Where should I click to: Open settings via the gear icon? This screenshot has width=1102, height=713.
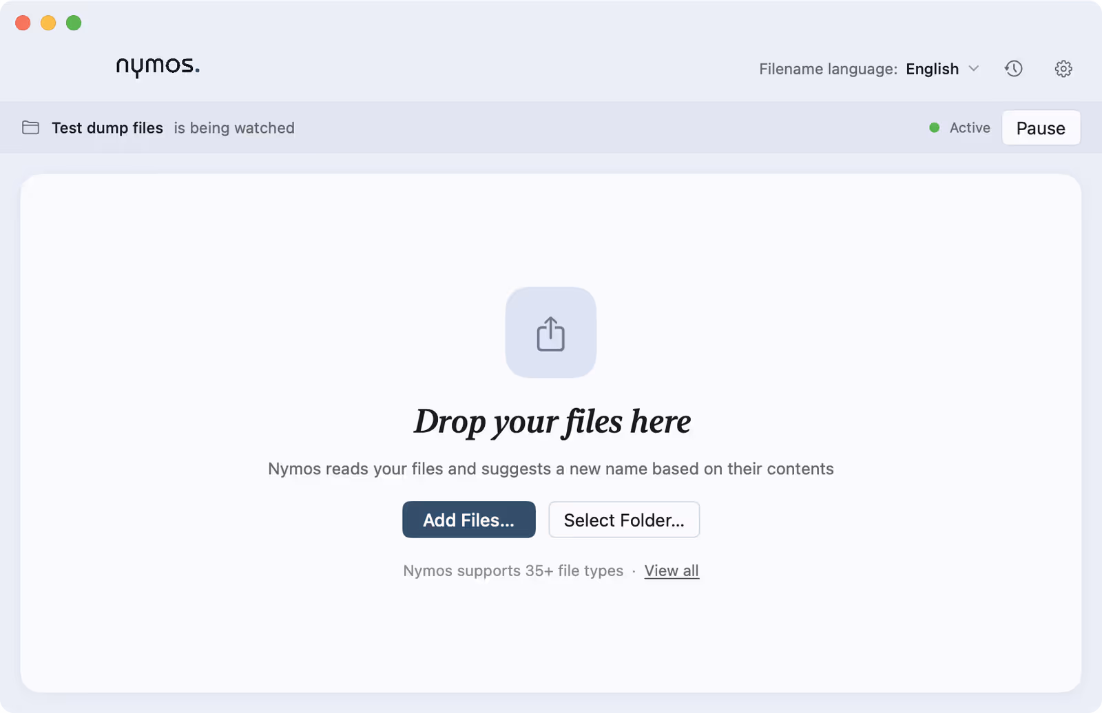pyautogui.click(x=1063, y=69)
